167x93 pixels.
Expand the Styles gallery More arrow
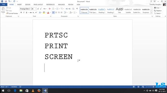[151, 13]
